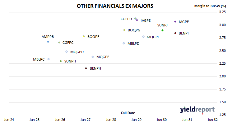
Task: Select the MBLPC hollow diamond marker
Action: [x=49, y=59]
